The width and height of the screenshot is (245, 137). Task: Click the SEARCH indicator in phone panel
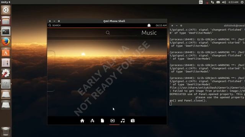(56, 25)
